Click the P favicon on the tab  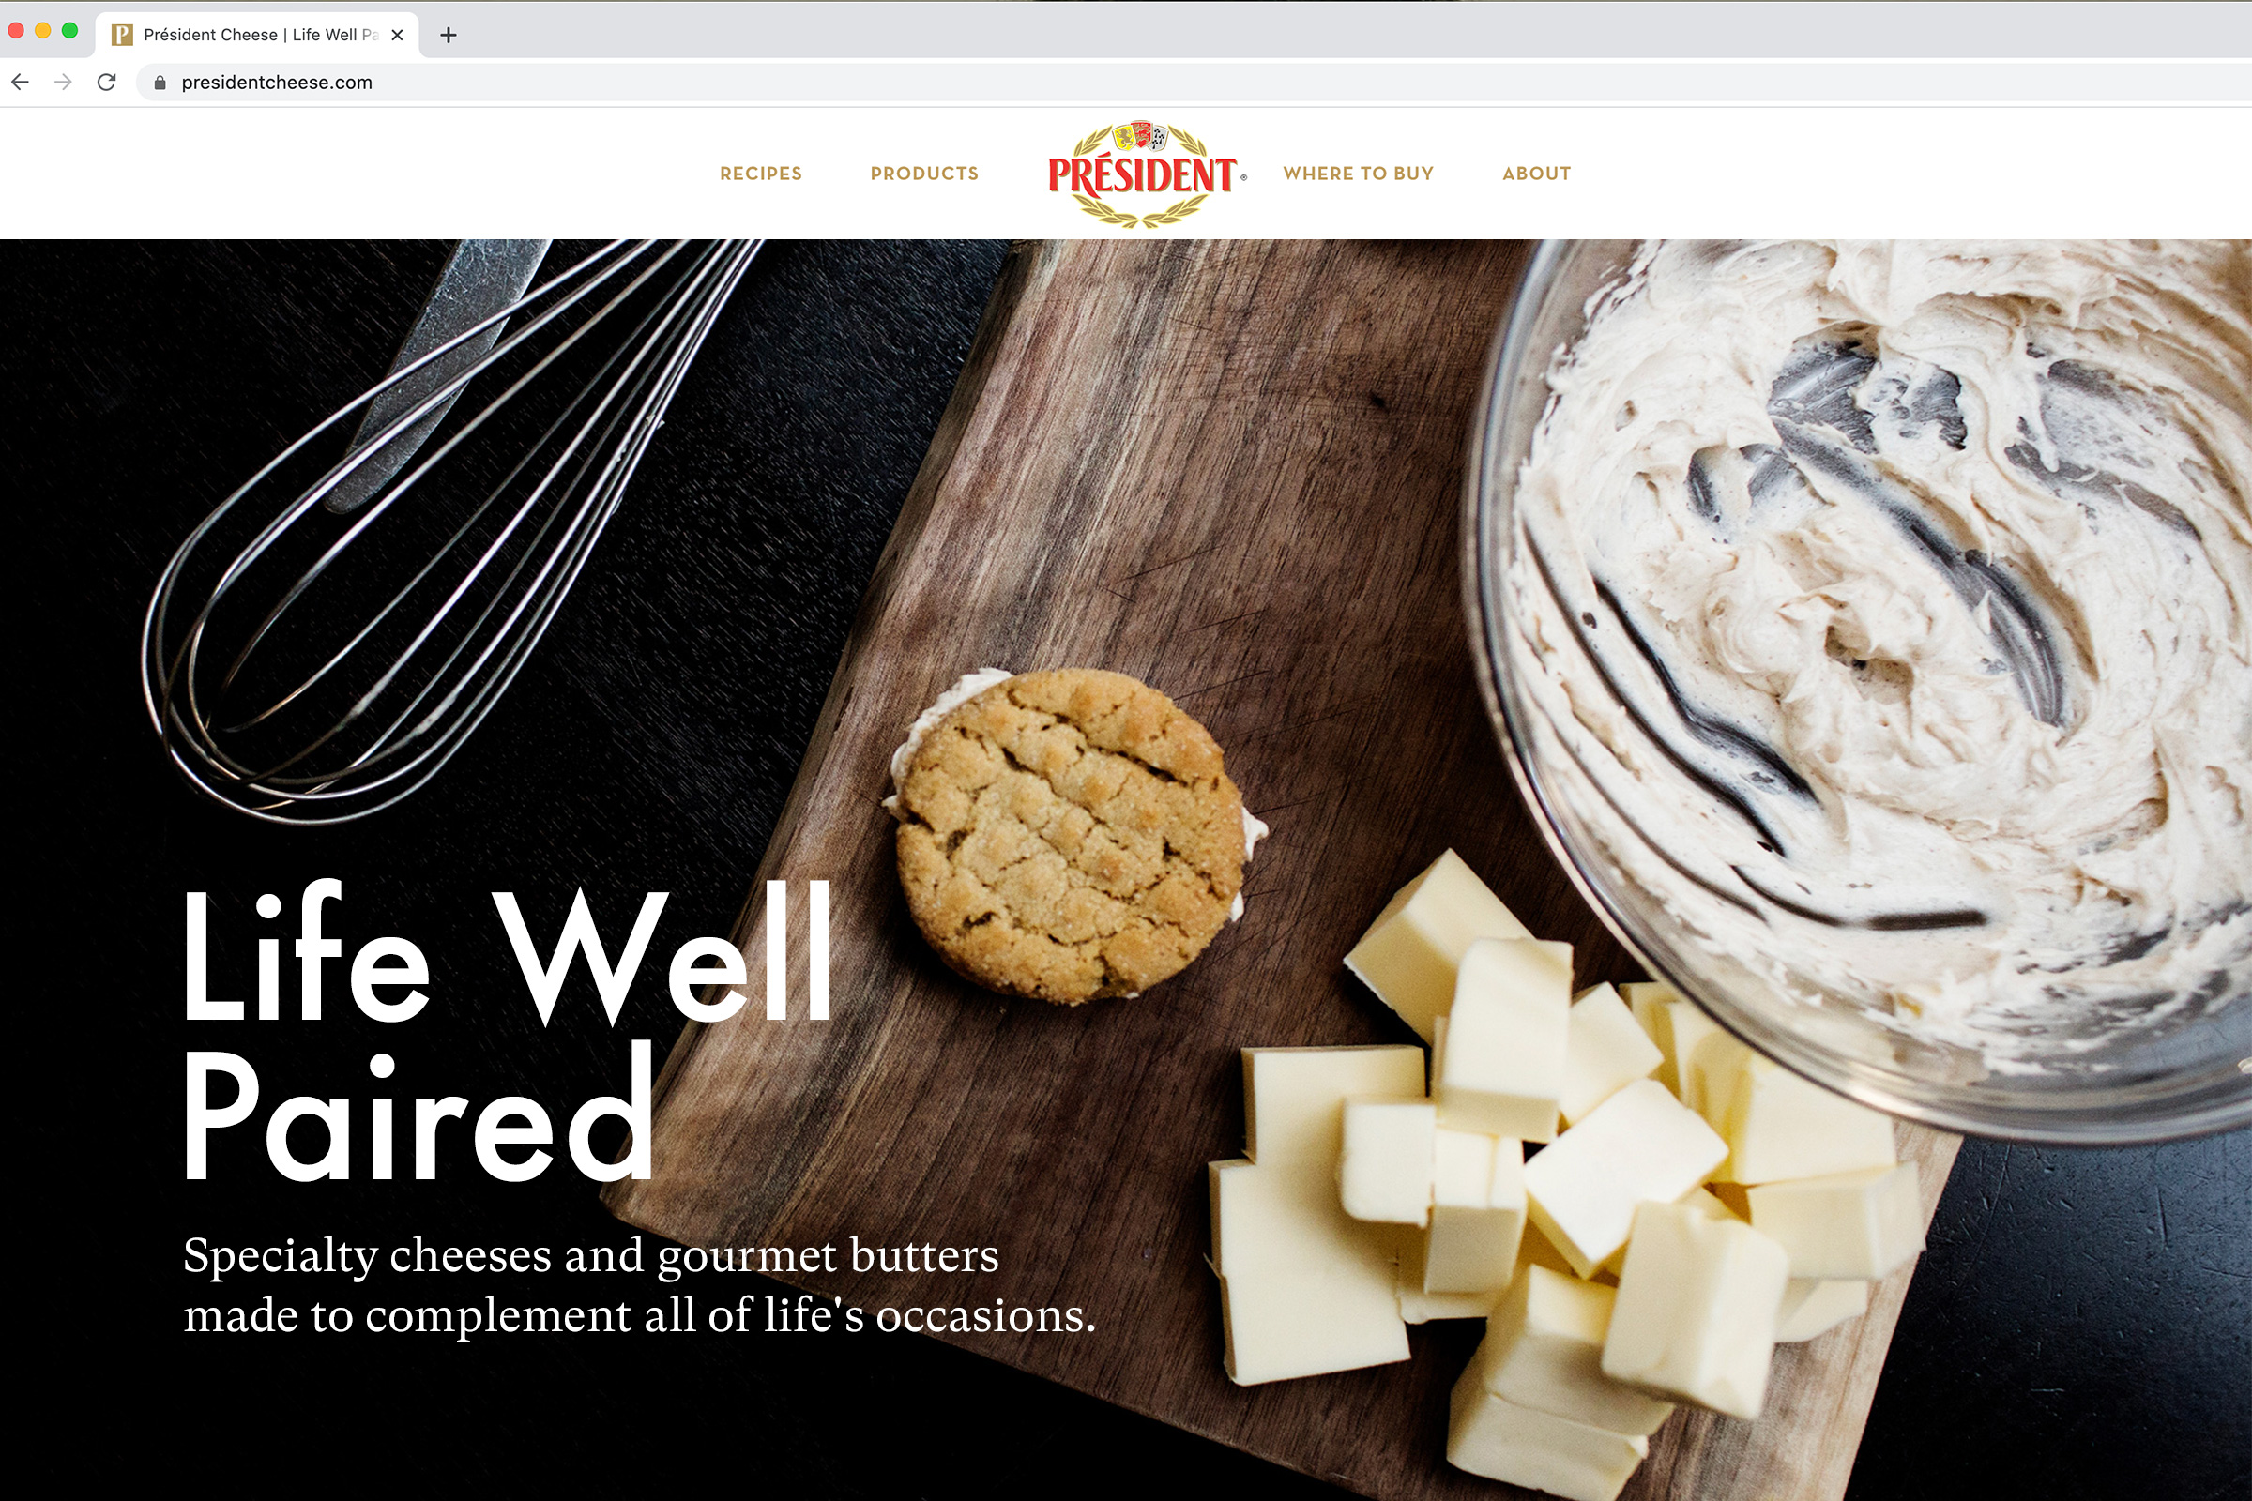pos(122,36)
